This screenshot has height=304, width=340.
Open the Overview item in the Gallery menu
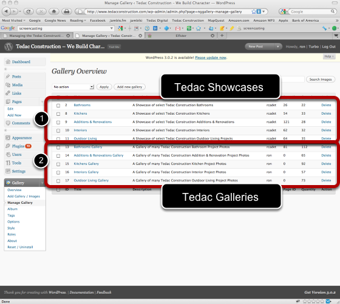tap(15, 190)
